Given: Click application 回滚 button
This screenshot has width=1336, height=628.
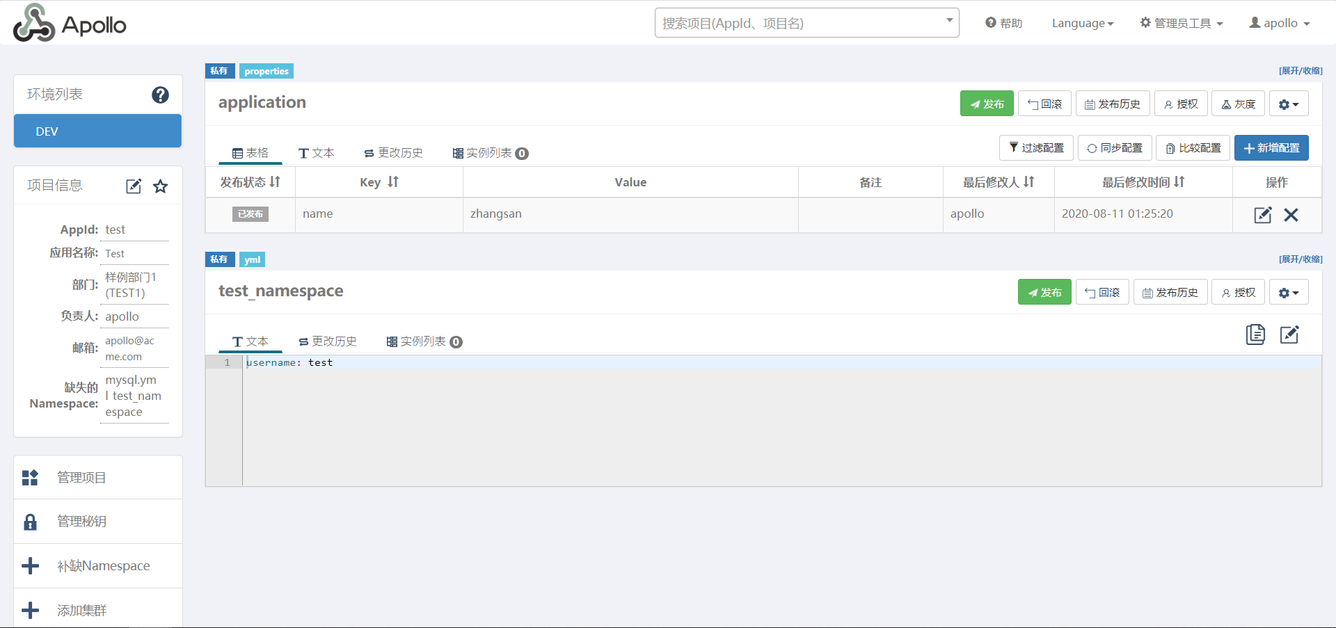Looking at the screenshot, I should 1044,104.
